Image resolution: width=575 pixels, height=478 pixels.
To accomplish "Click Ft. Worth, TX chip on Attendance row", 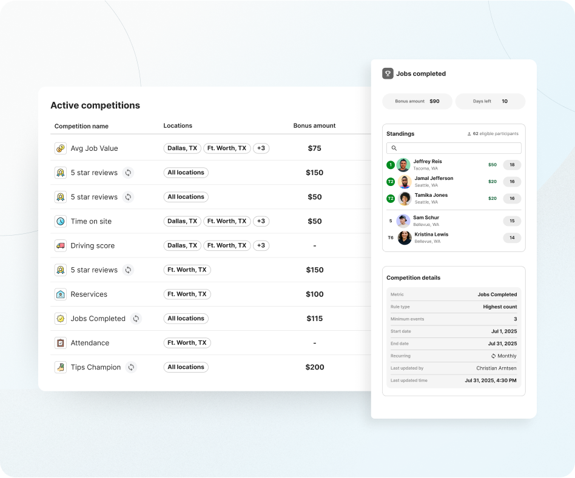I will 187,343.
